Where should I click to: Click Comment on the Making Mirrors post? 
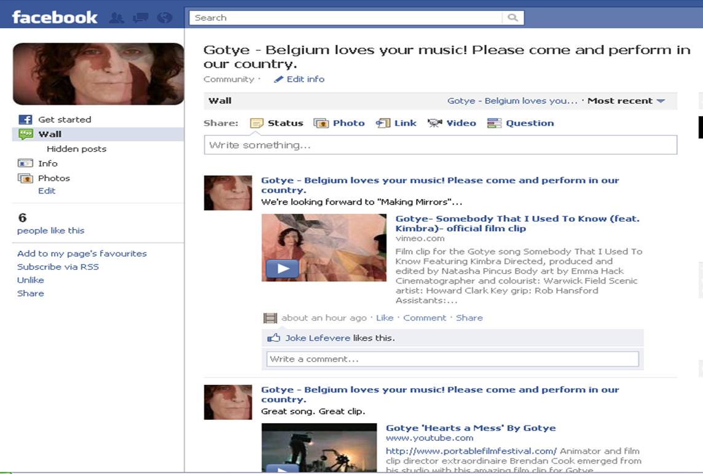(425, 317)
